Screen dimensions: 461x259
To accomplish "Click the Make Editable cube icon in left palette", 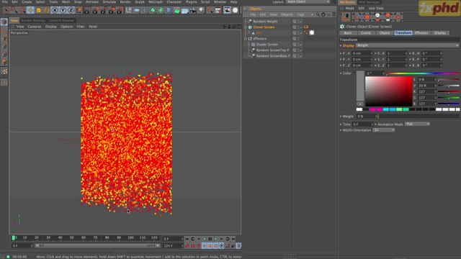I will click(x=4, y=22).
